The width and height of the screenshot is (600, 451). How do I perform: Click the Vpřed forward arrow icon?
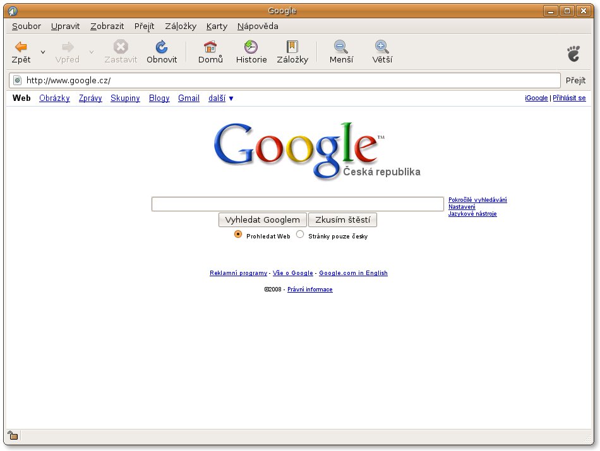(x=68, y=47)
